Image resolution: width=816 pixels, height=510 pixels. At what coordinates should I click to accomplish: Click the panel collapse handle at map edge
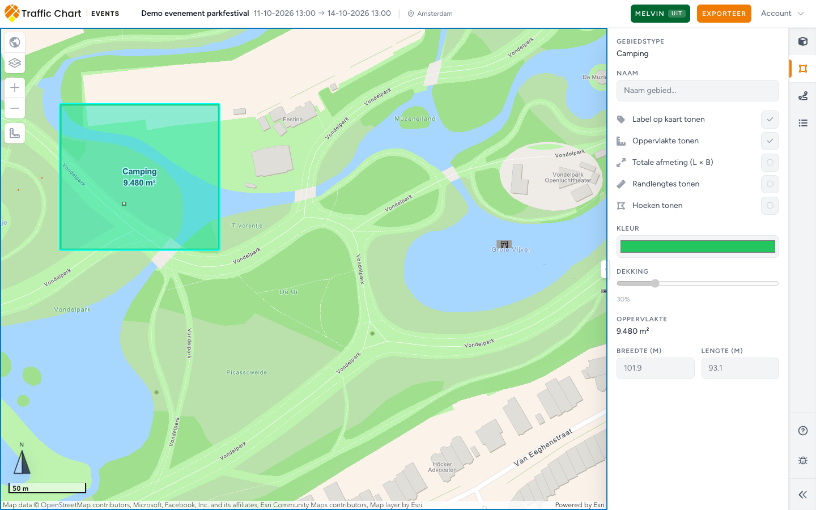pos(604,269)
